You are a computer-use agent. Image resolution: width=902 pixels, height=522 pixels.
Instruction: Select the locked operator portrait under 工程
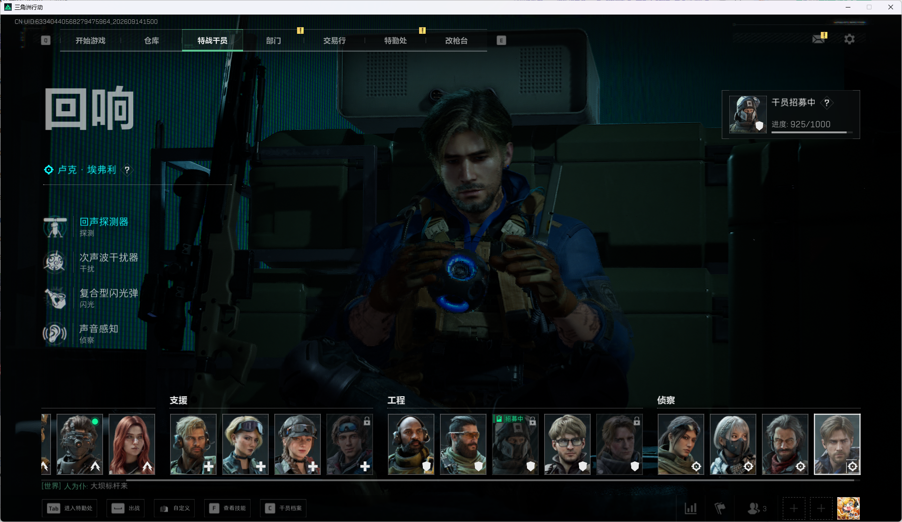pos(619,444)
